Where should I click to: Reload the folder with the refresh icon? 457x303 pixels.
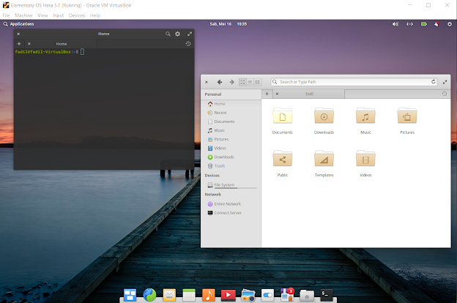click(x=434, y=82)
